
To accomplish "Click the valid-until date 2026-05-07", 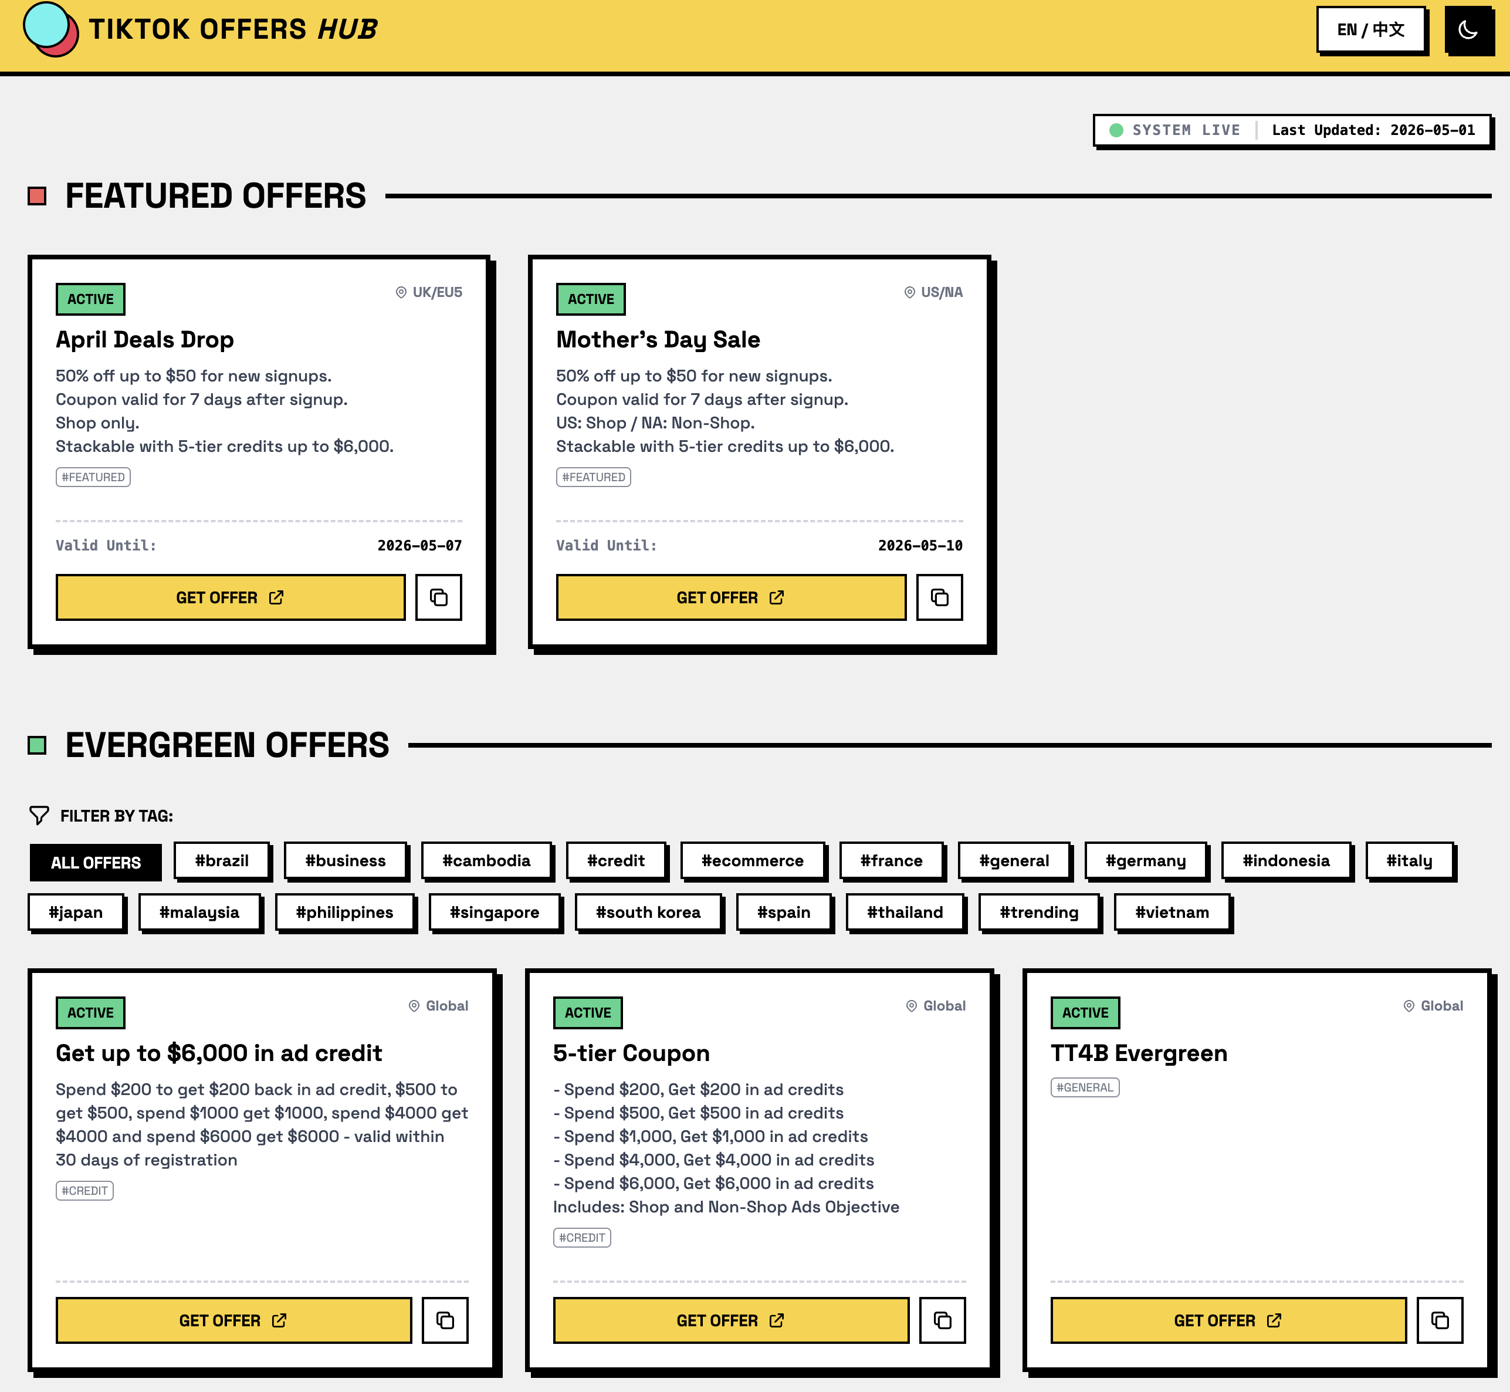I will click(419, 545).
